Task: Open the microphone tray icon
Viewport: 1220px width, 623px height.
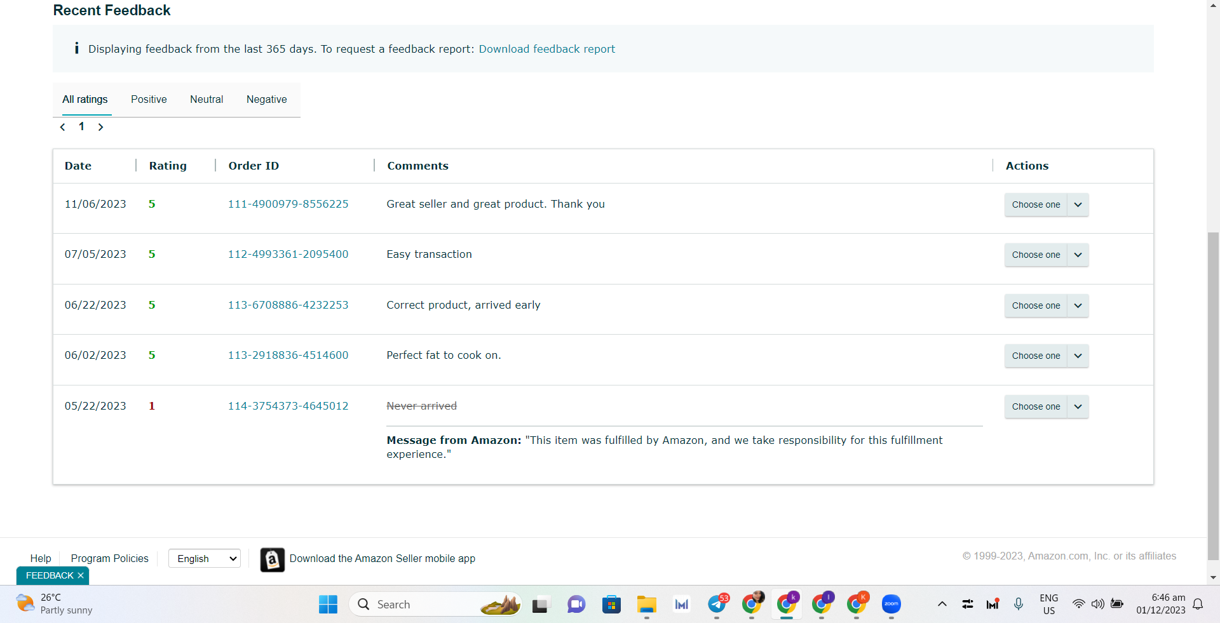Action: click(1019, 604)
